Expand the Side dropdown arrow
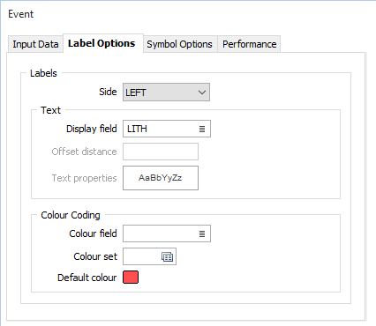The height and width of the screenshot is (326, 376). click(202, 93)
